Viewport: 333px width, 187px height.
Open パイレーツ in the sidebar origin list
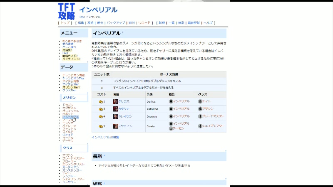coord(69,126)
